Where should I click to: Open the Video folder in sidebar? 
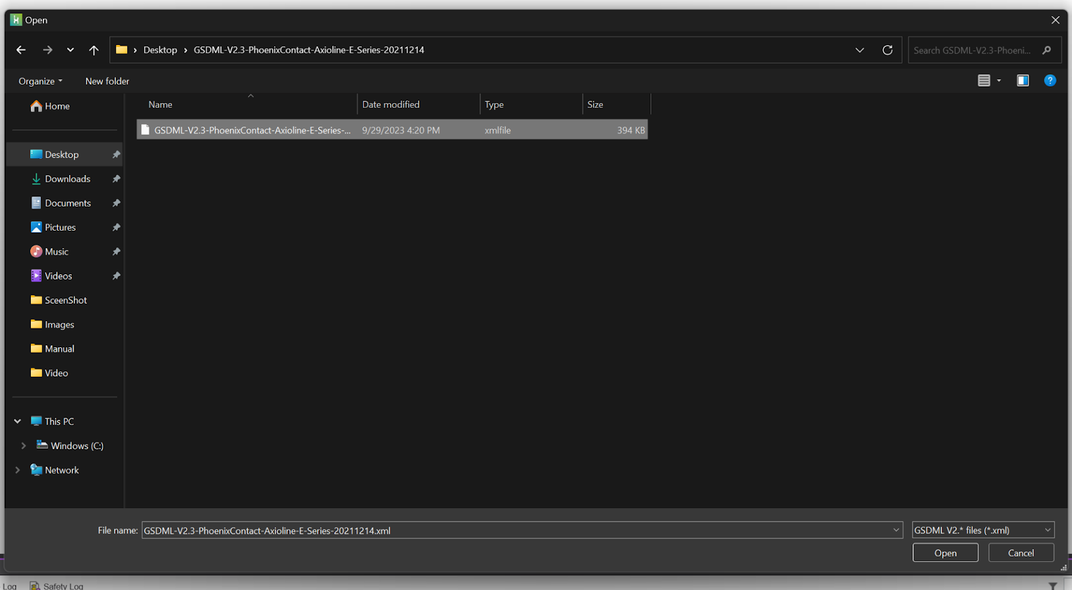(50, 373)
